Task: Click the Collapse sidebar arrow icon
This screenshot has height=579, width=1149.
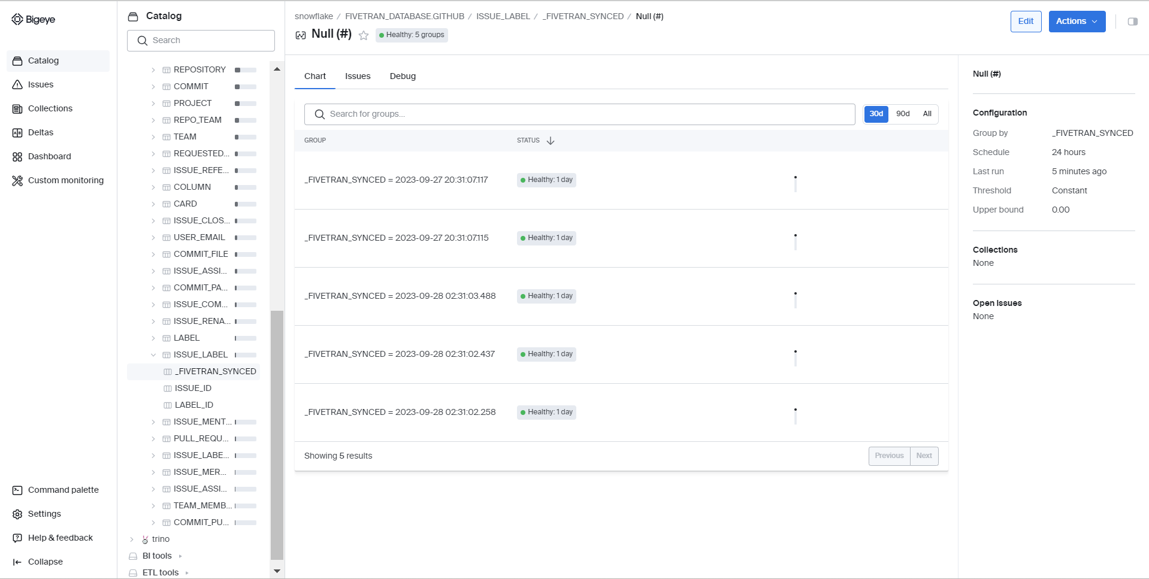Action: 17,562
